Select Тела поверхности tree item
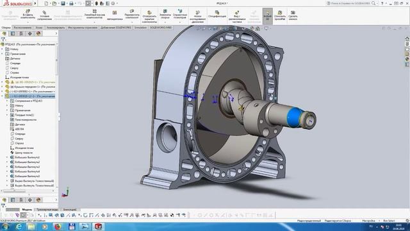The height and width of the screenshot is (231, 410). pos(26,120)
